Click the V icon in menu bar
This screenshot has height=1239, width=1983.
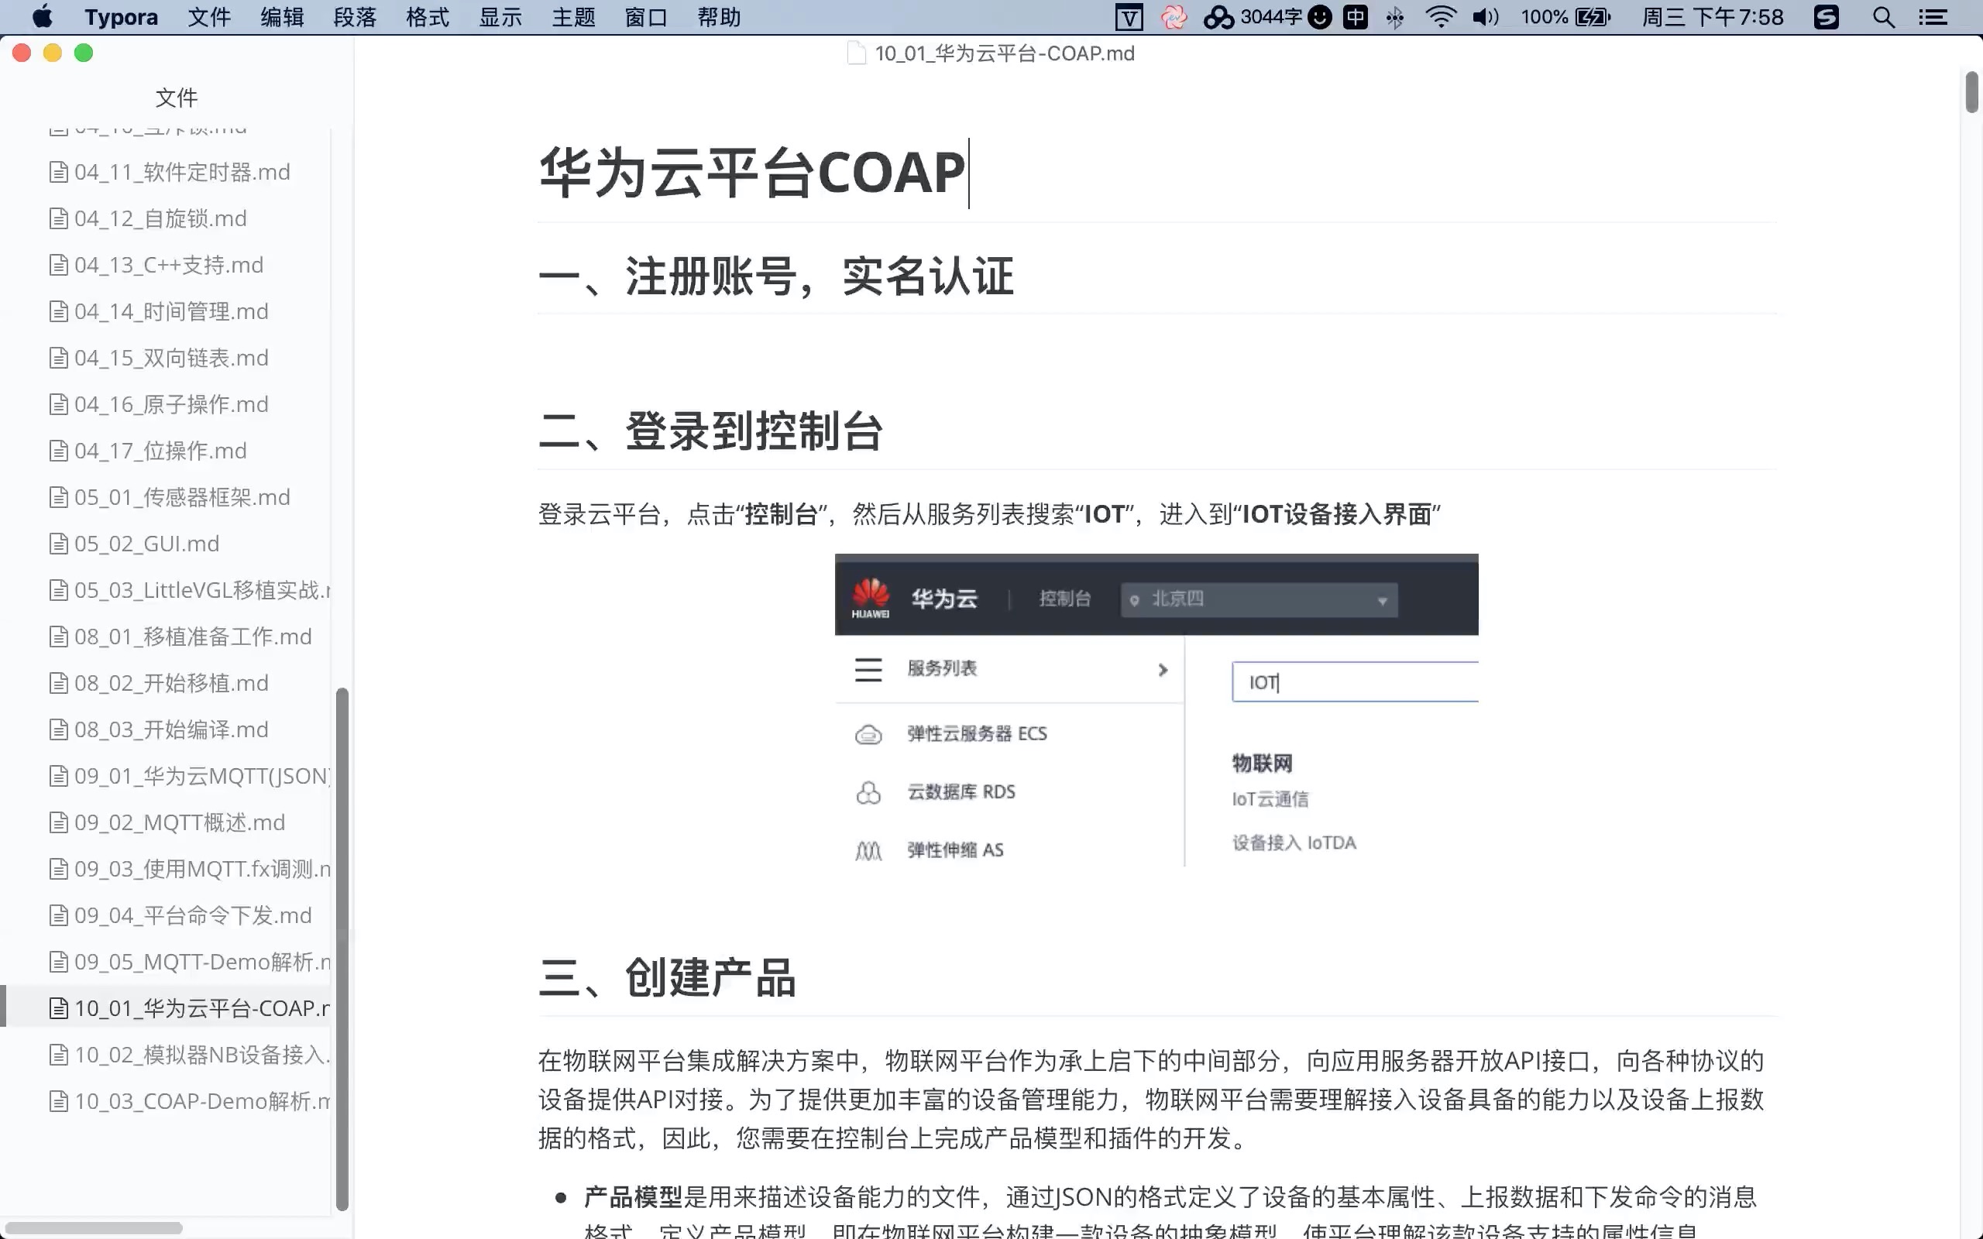(x=1129, y=17)
